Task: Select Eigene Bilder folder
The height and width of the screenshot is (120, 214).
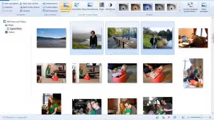Action: click(14, 29)
